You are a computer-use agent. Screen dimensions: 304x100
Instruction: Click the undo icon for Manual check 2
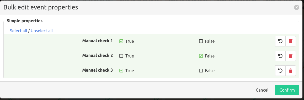(280, 56)
